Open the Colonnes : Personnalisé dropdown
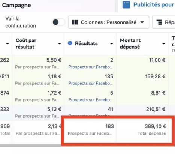The image size is (175, 154). click(x=108, y=22)
